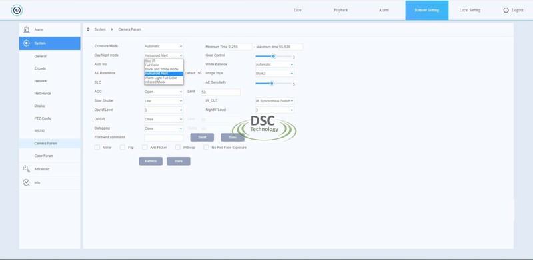
Task: Open Color Param in sidebar
Action: (x=44, y=156)
